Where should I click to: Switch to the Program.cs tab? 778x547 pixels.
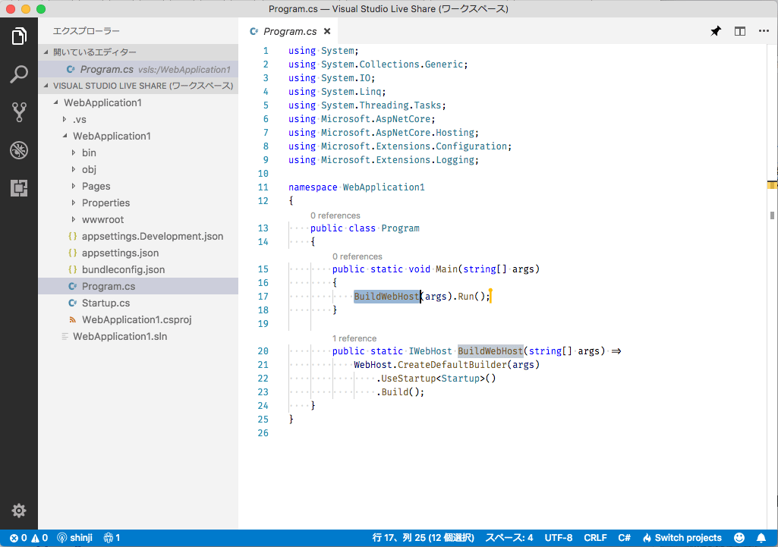[x=290, y=31]
